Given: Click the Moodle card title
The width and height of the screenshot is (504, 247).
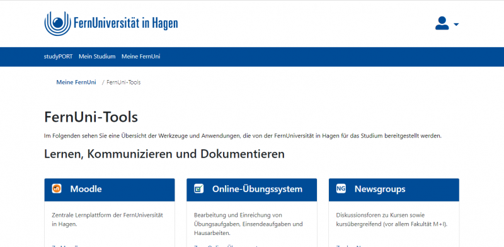Looking at the screenshot, I should (x=86, y=189).
